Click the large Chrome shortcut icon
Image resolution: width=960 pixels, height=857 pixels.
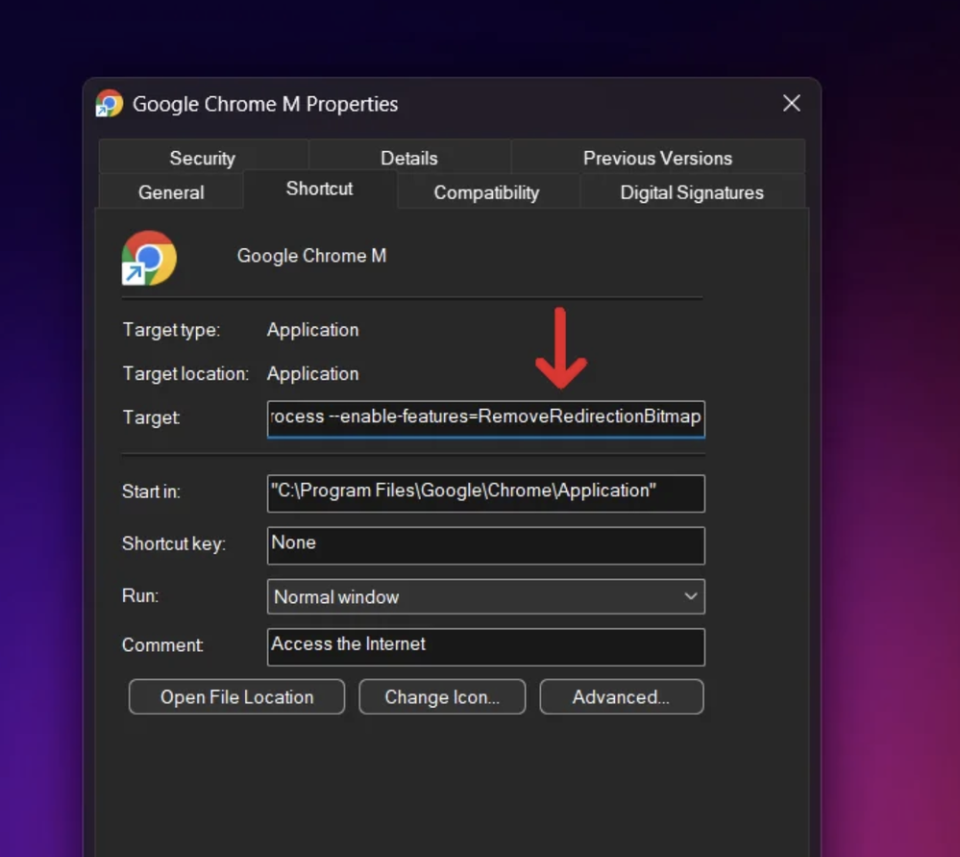(x=149, y=258)
